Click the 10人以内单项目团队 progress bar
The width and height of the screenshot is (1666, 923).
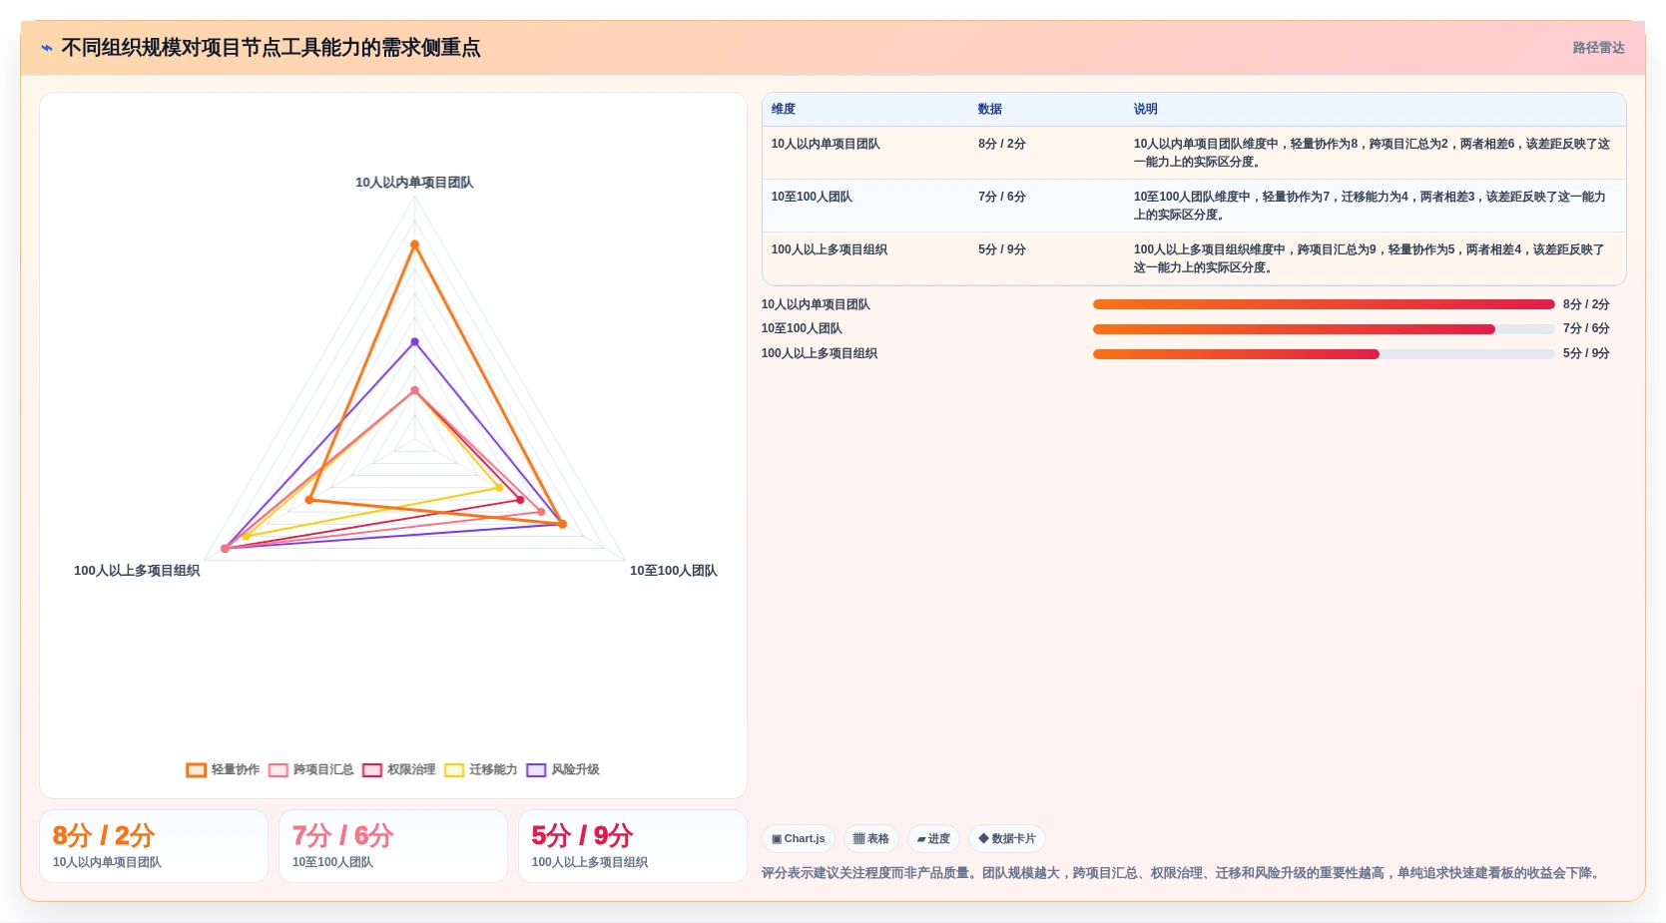click(1324, 304)
